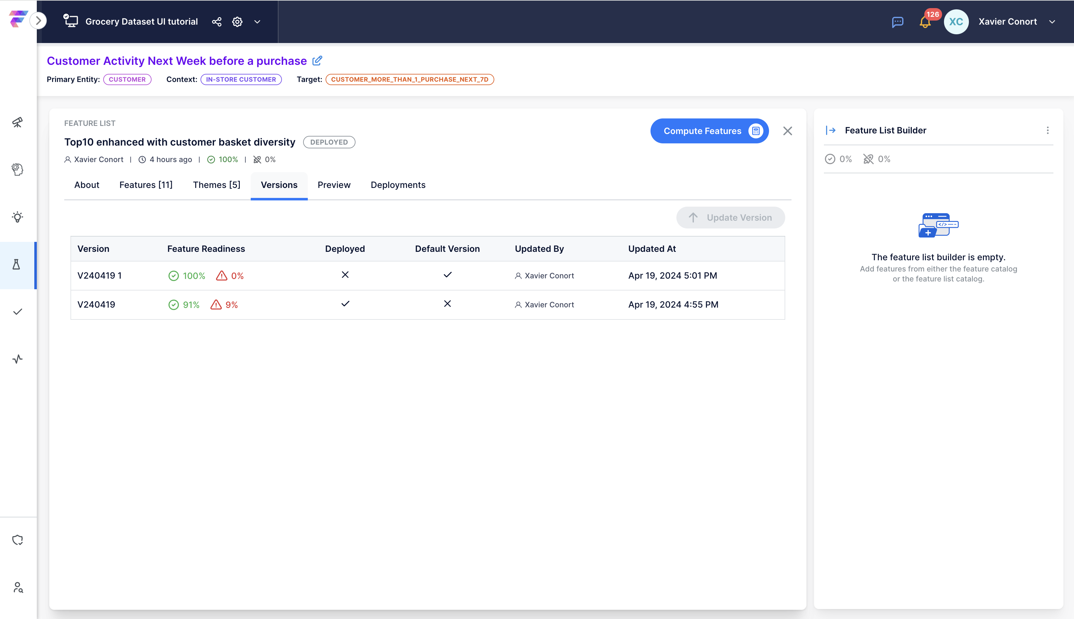Click default version cross mark for V240419
The image size is (1074, 619).
(x=447, y=304)
